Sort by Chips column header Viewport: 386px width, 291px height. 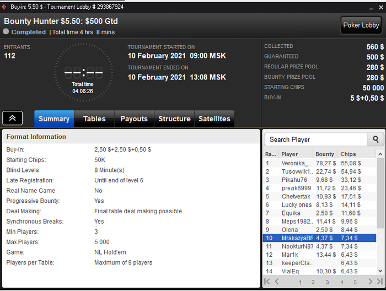coord(357,154)
